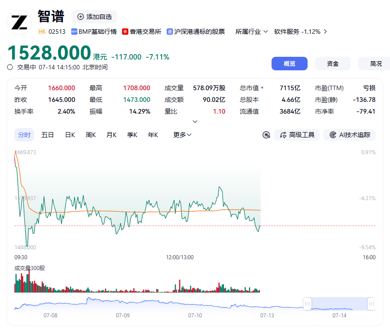Click the 换手率 value 2.40%

point(66,111)
